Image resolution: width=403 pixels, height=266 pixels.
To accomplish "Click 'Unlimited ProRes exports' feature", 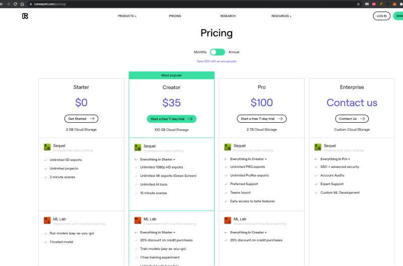I will [249, 175].
